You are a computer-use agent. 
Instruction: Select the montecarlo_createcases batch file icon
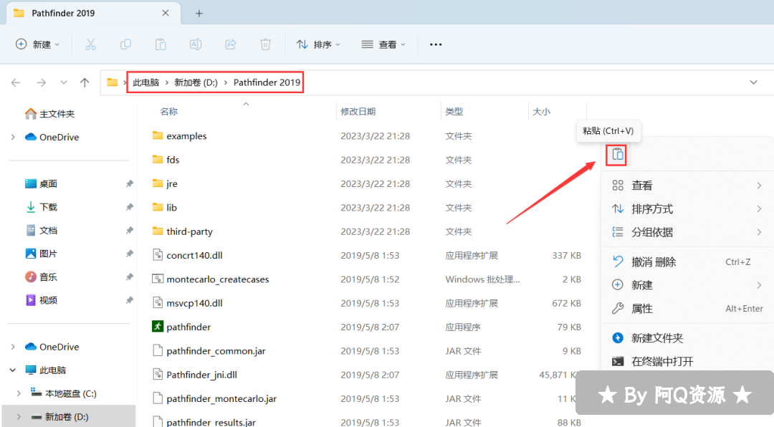(158, 279)
